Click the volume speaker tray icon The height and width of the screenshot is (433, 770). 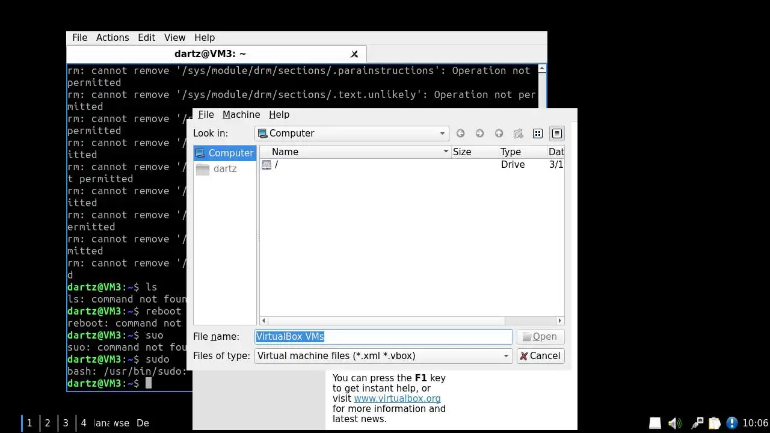click(x=675, y=423)
